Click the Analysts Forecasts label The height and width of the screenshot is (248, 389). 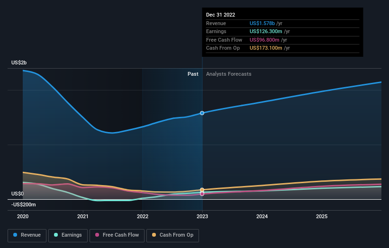coord(229,74)
